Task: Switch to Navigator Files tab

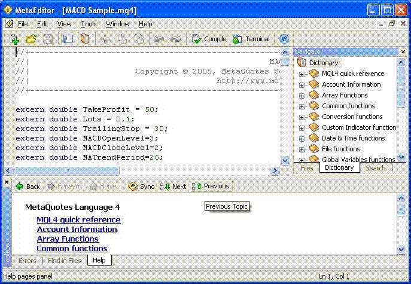Action: click(306, 168)
